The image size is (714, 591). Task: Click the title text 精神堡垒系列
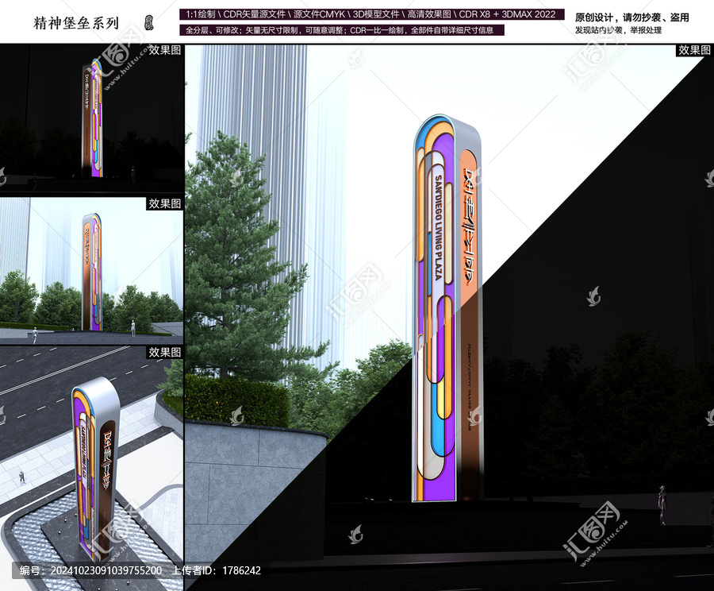tap(76, 23)
